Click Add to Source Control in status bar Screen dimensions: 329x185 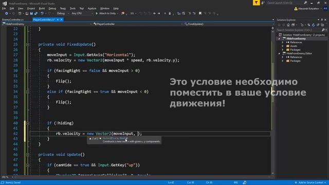tap(310, 183)
